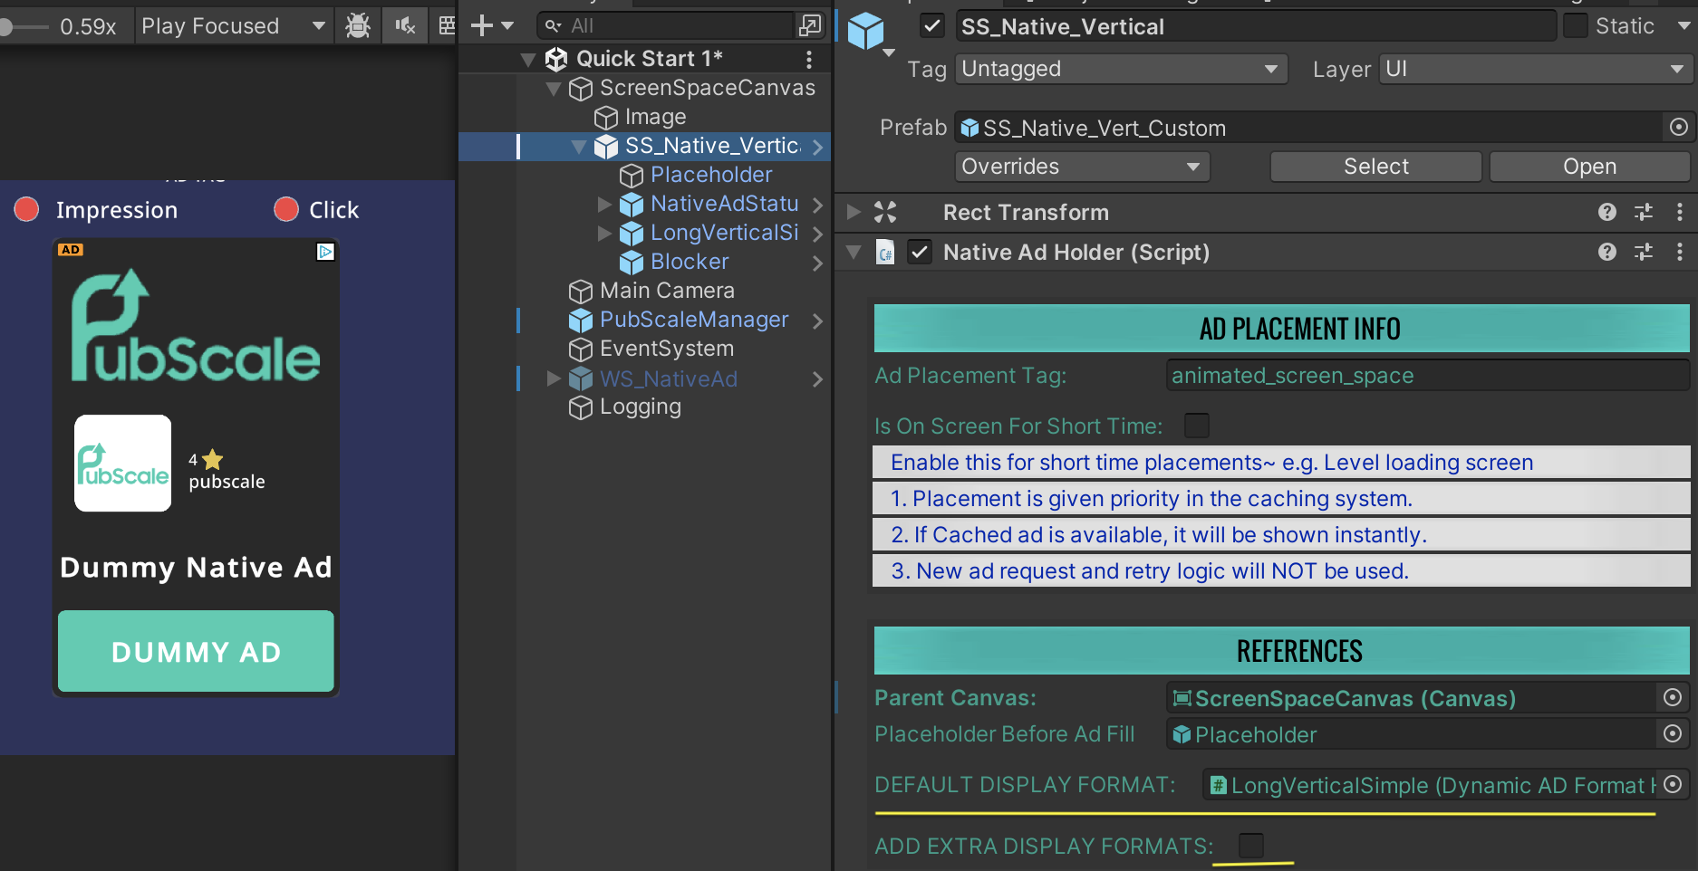This screenshot has height=871, width=1698.
Task: Check the Add Extra Display Formats box
Action: tap(1250, 846)
